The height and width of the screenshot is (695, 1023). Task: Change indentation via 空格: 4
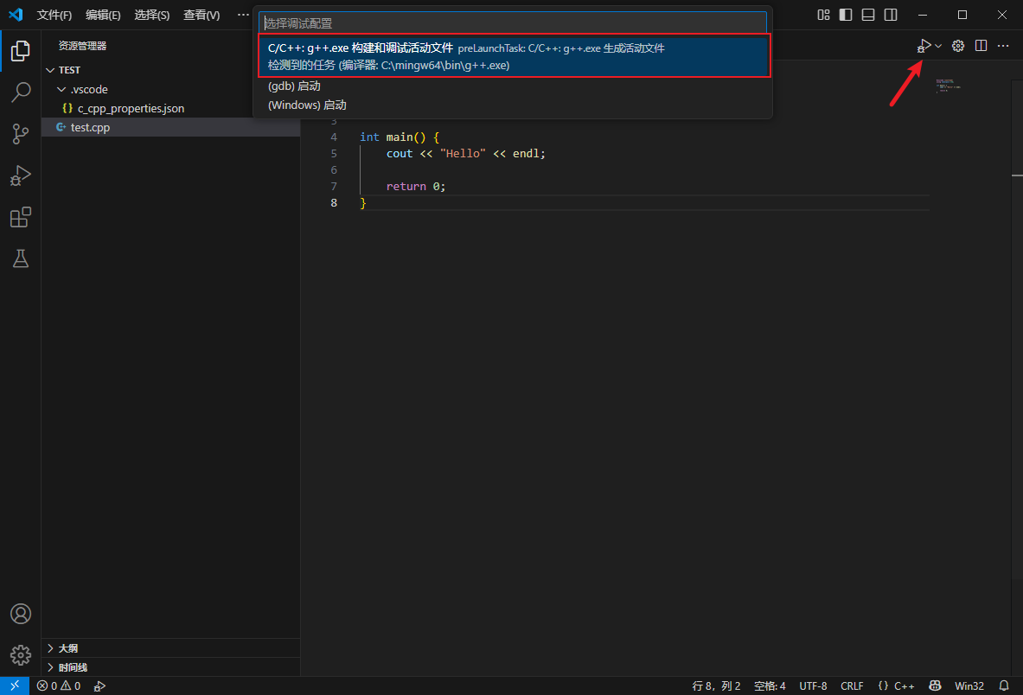pyautogui.click(x=770, y=685)
